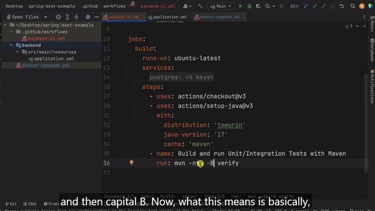375x211 pixels.
Task: Click 'actions/checkout@v3' on line 29
Action: tap(212, 96)
